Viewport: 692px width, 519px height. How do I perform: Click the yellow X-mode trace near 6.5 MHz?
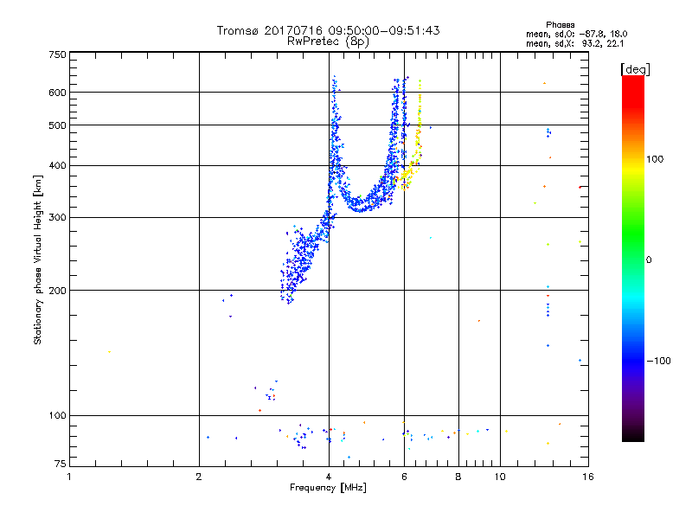pyautogui.click(x=418, y=137)
